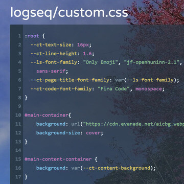Click the '--ct-text-size' property
This screenshot has height=184, width=184.
51,45
